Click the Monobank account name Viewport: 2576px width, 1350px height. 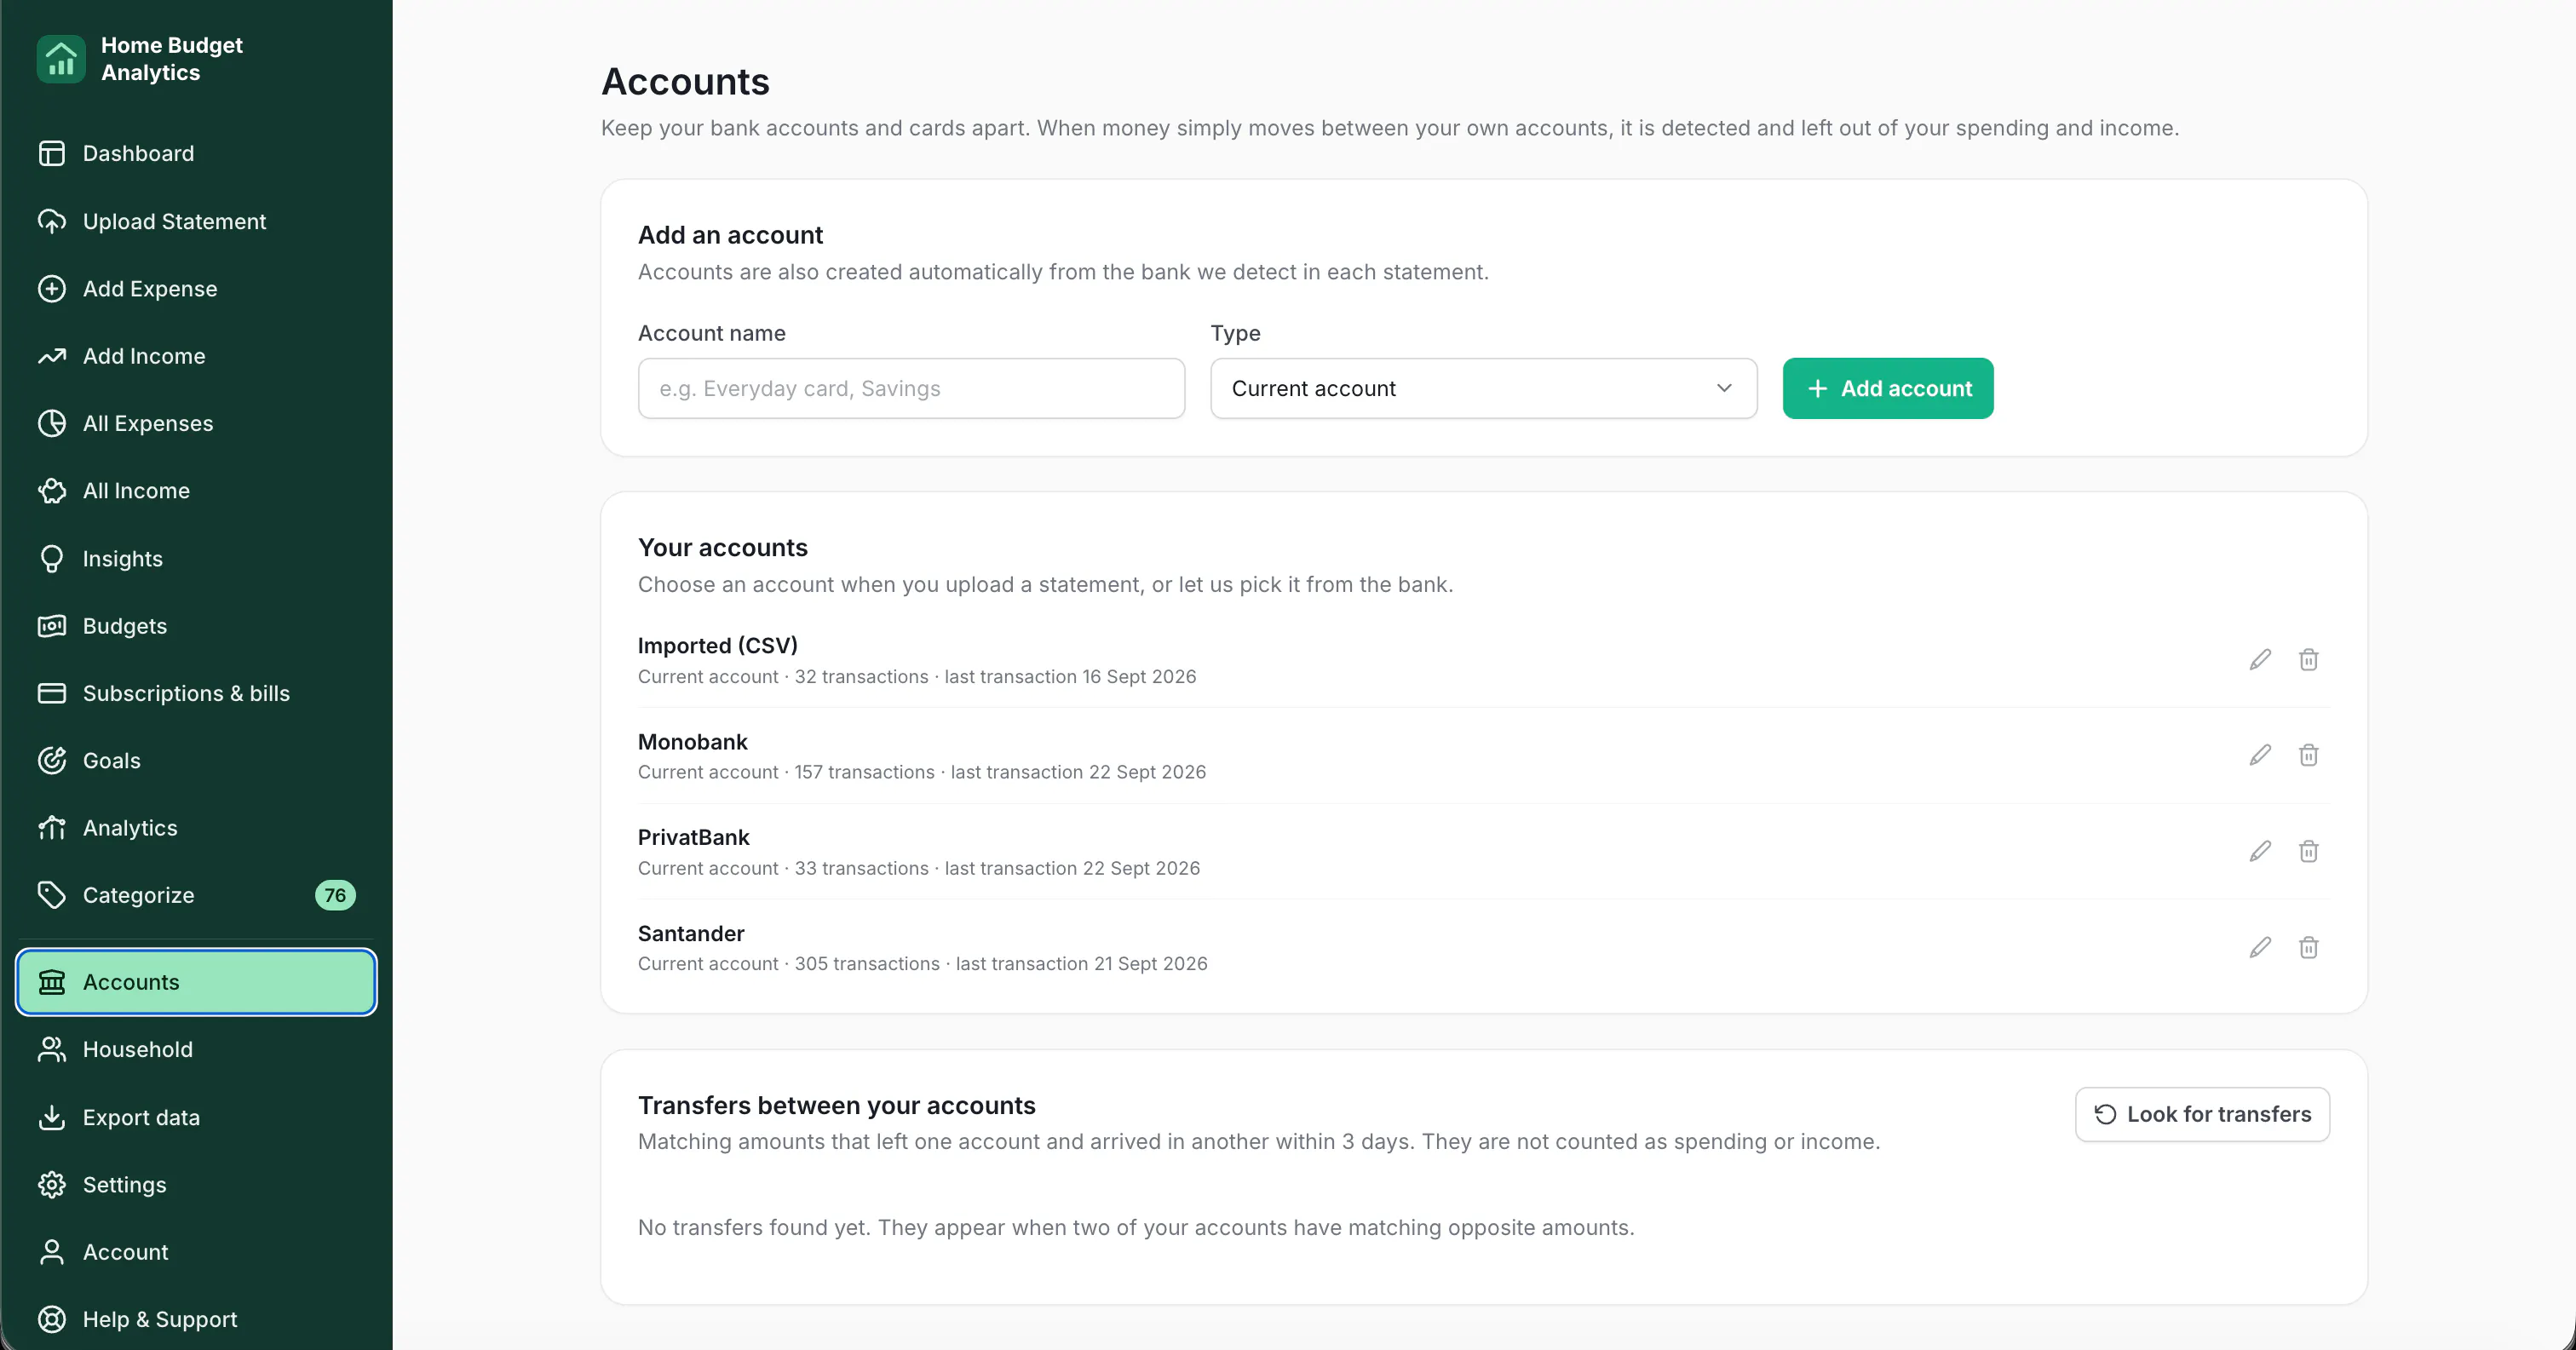tap(692, 742)
